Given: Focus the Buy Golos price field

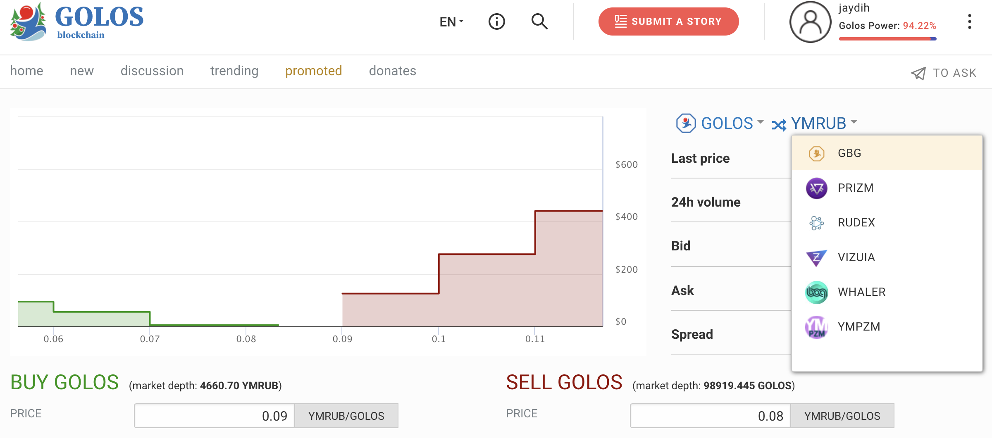Looking at the screenshot, I should [215, 416].
